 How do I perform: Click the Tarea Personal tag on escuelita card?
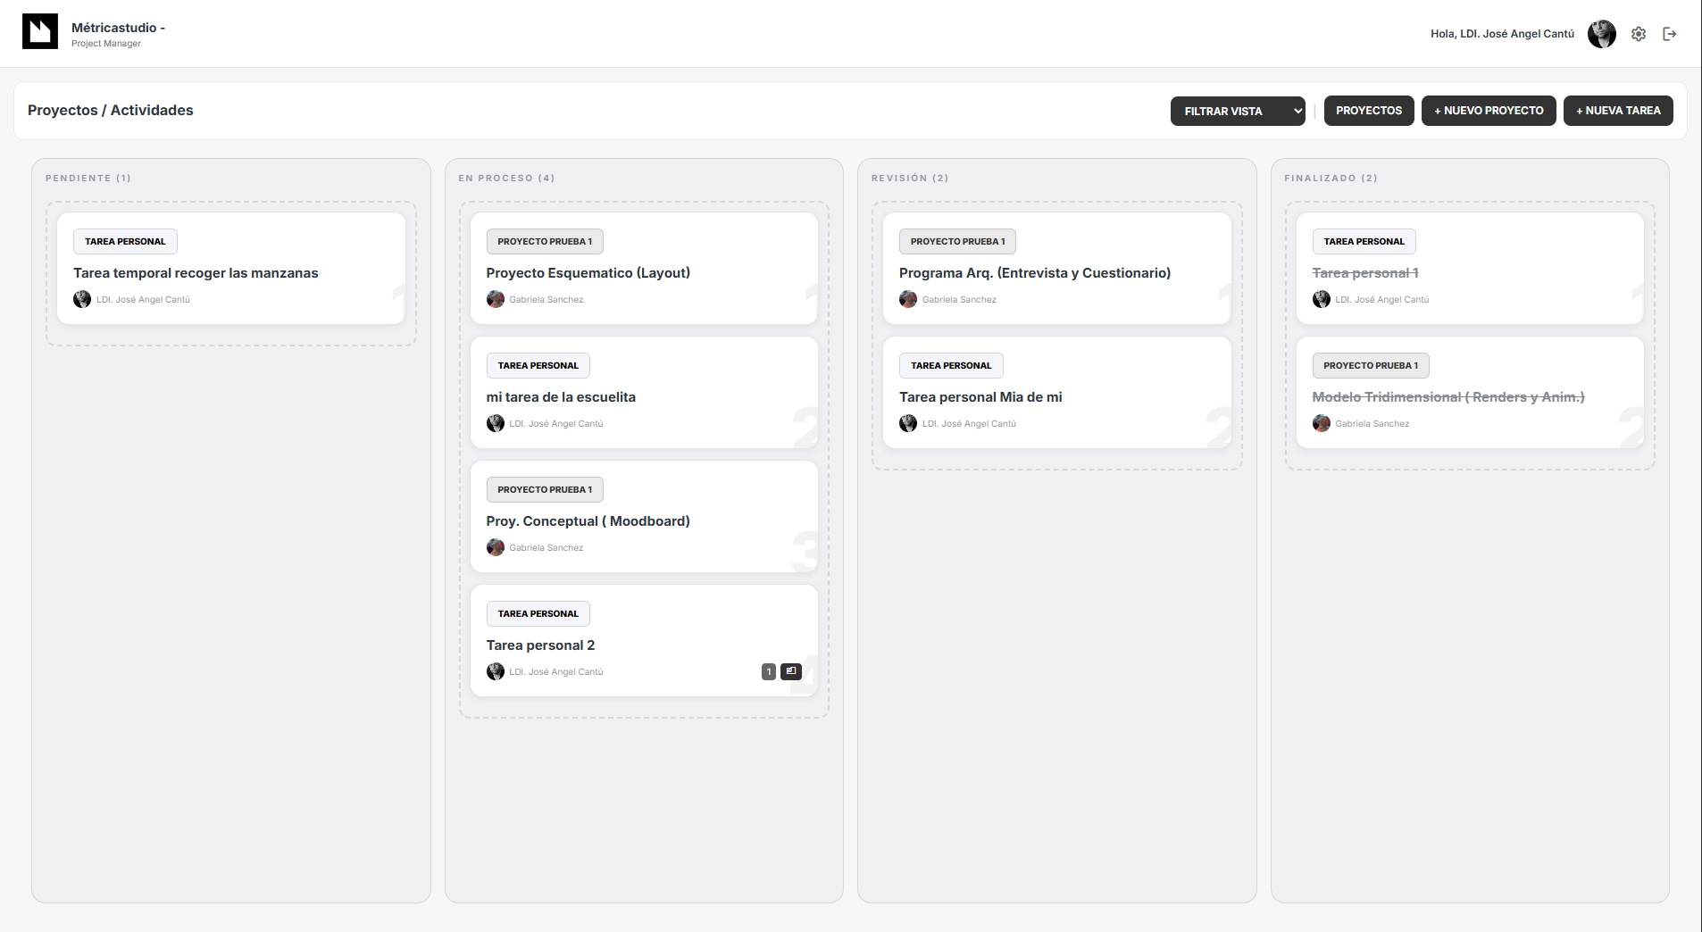click(x=538, y=365)
